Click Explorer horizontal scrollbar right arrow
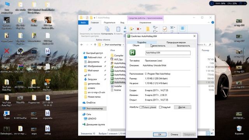Viewport: 249px width, 140px height. pyautogui.click(x=213, y=130)
